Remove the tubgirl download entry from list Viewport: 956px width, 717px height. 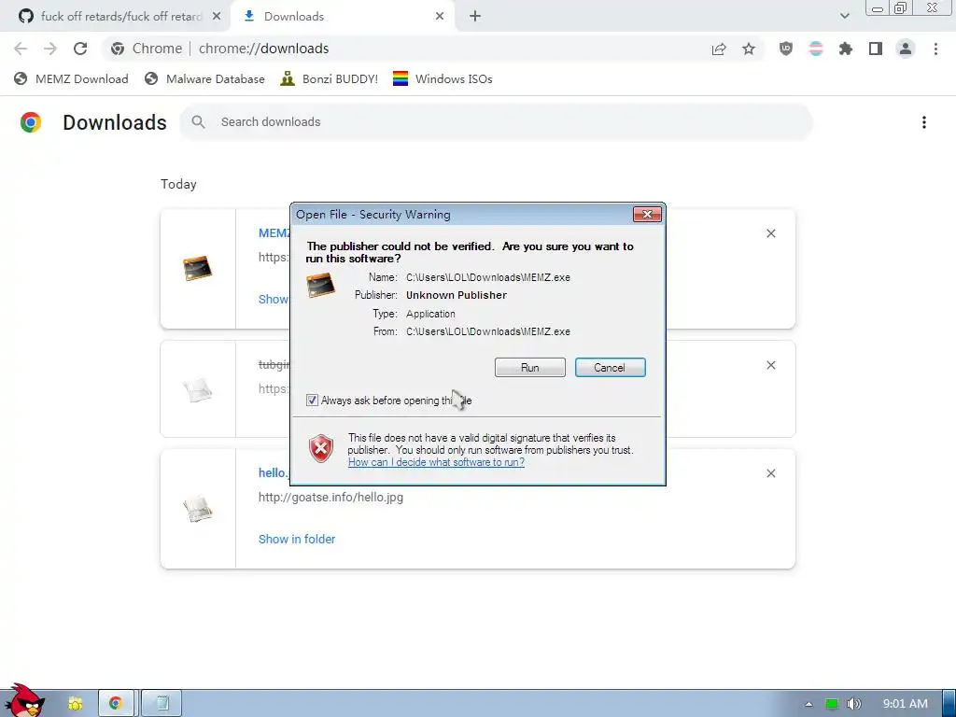tap(770, 365)
